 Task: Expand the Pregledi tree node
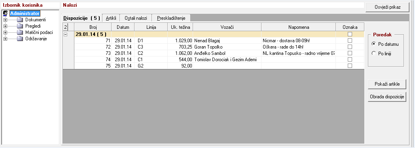click(5, 26)
